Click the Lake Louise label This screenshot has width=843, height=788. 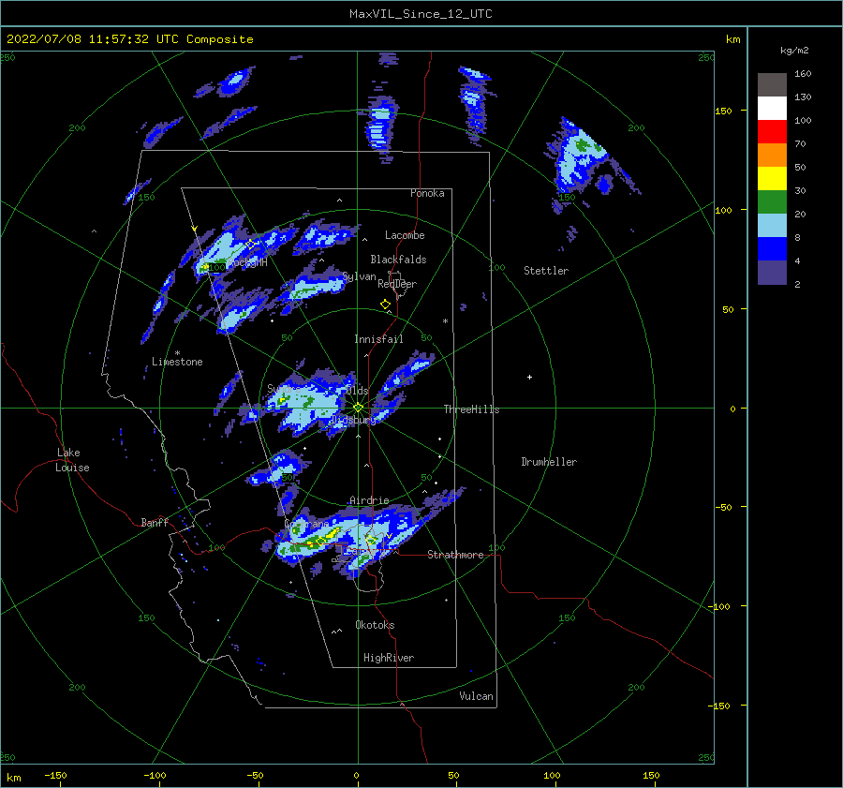pyautogui.click(x=72, y=460)
